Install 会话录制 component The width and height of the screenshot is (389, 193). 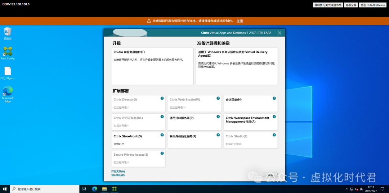[x=251, y=104]
